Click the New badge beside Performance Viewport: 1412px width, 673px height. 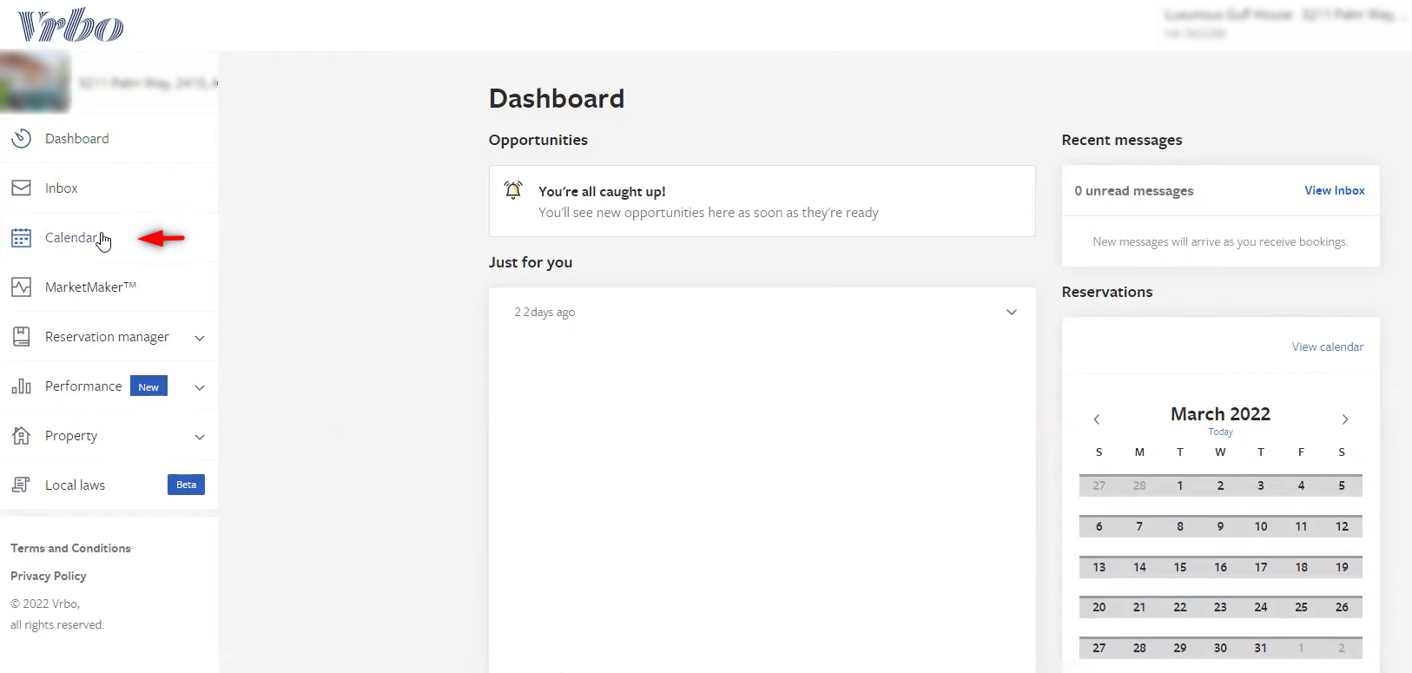(148, 386)
